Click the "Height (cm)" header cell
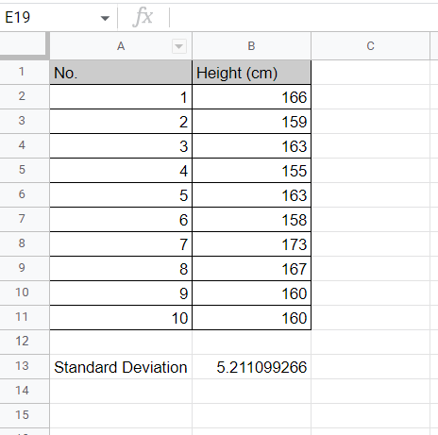438x435 pixels. [251, 73]
